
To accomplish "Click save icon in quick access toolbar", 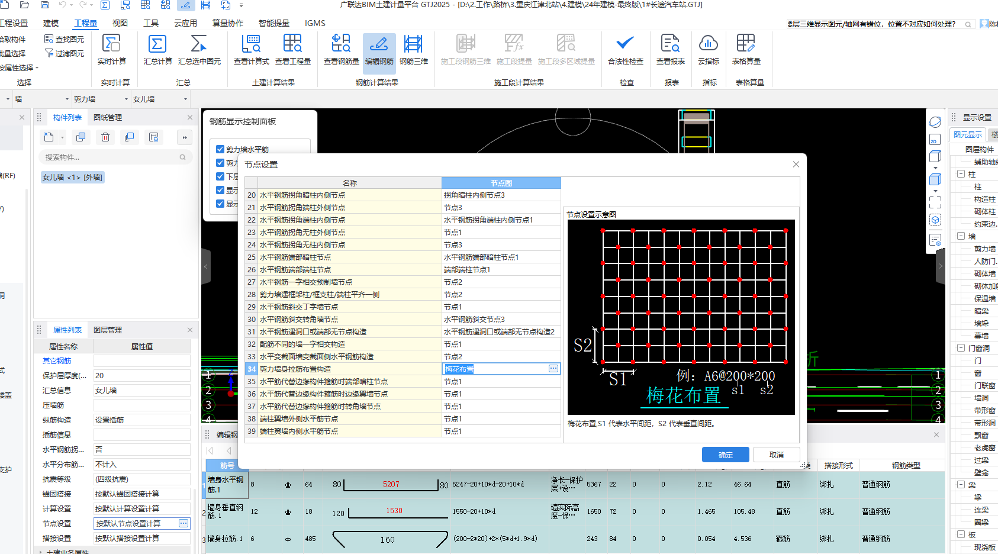I will (x=45, y=5).
